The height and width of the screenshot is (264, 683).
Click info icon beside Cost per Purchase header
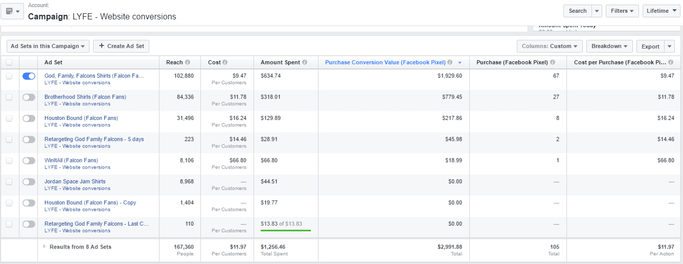pyautogui.click(x=670, y=62)
